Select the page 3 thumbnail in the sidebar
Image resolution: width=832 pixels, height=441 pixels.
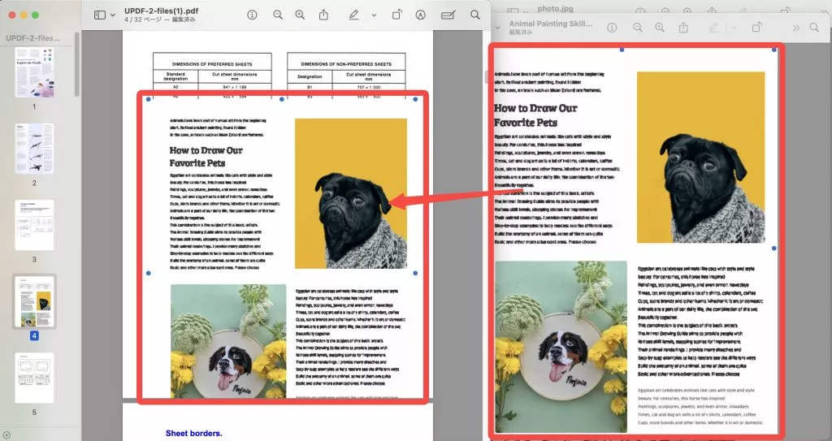click(x=34, y=225)
